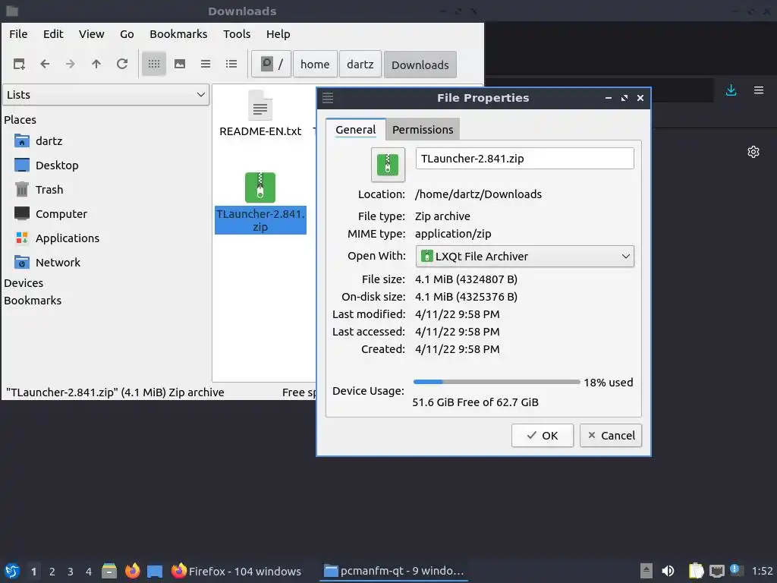Open the File menu
The image size is (777, 583).
point(18,34)
